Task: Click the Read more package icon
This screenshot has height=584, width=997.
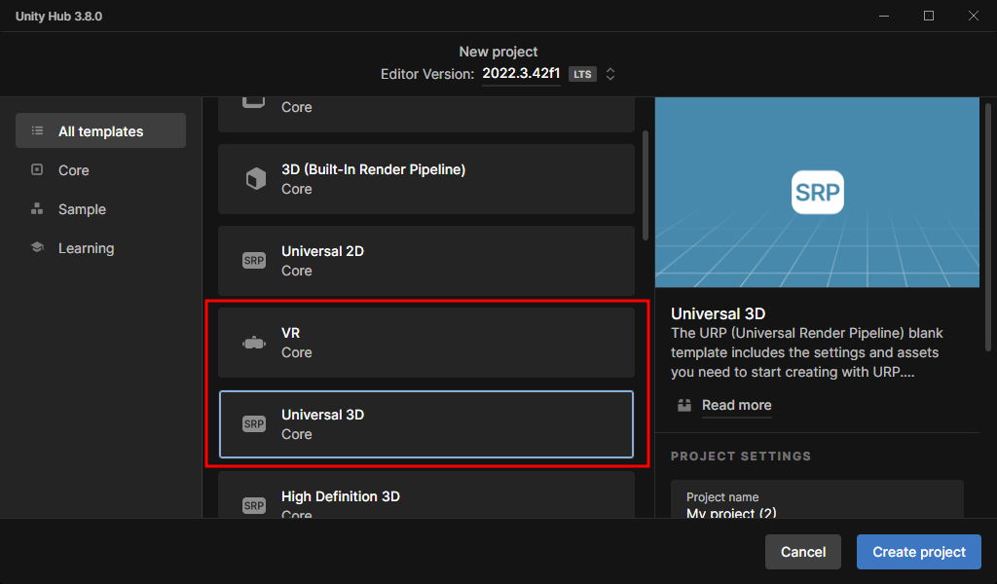Action: pos(684,406)
